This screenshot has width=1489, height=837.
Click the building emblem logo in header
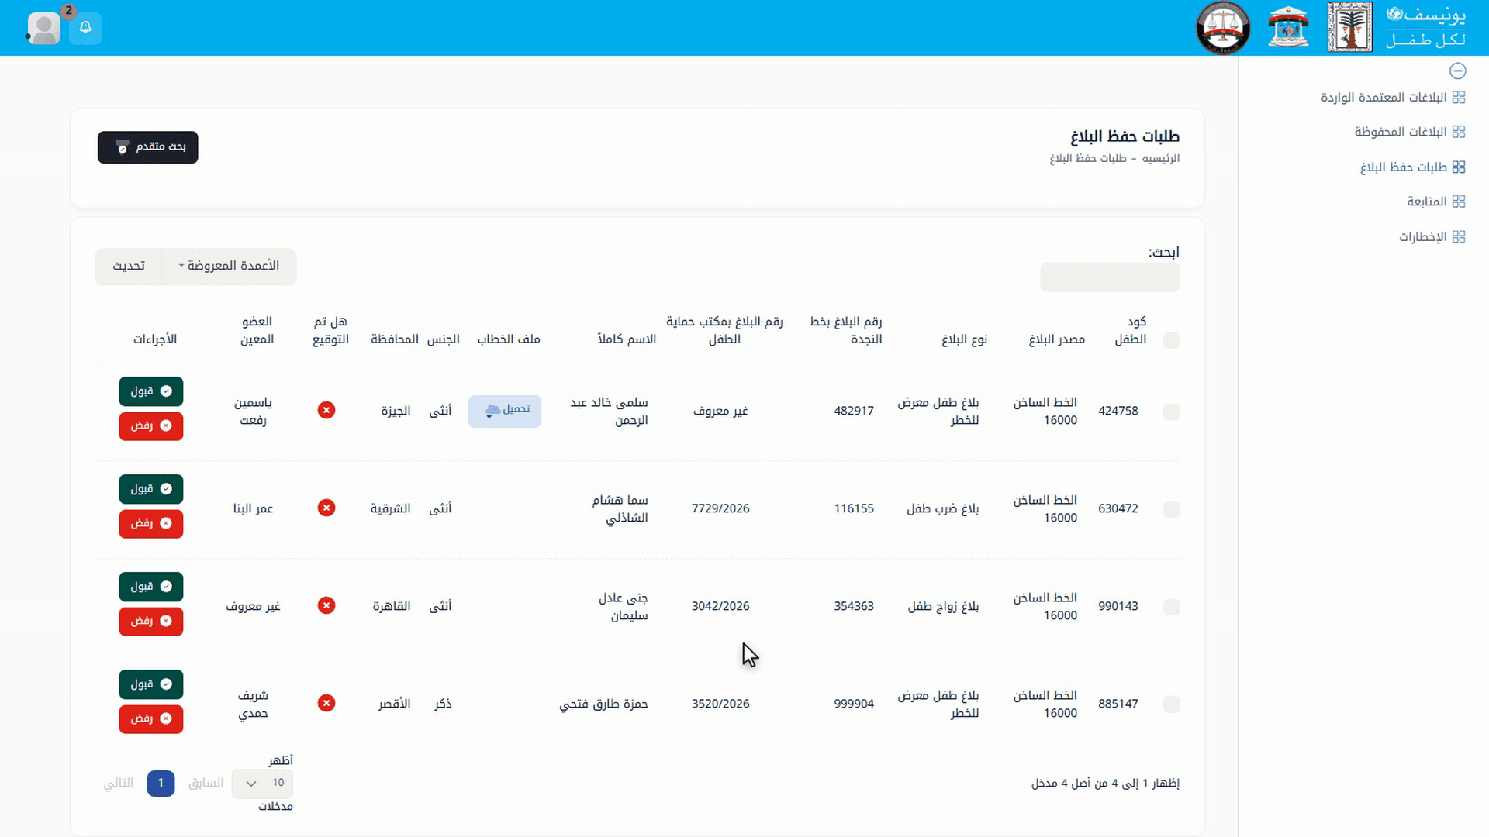pyautogui.click(x=1288, y=28)
